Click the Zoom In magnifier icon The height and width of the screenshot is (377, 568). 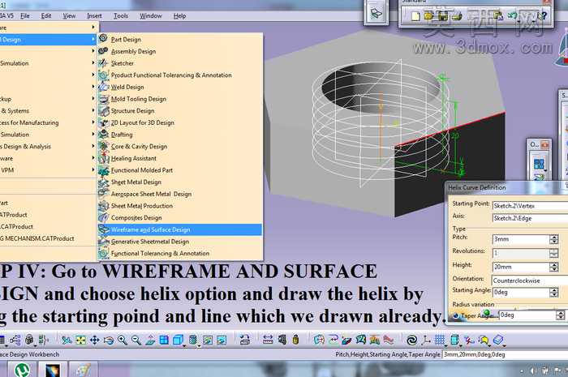[122, 340]
